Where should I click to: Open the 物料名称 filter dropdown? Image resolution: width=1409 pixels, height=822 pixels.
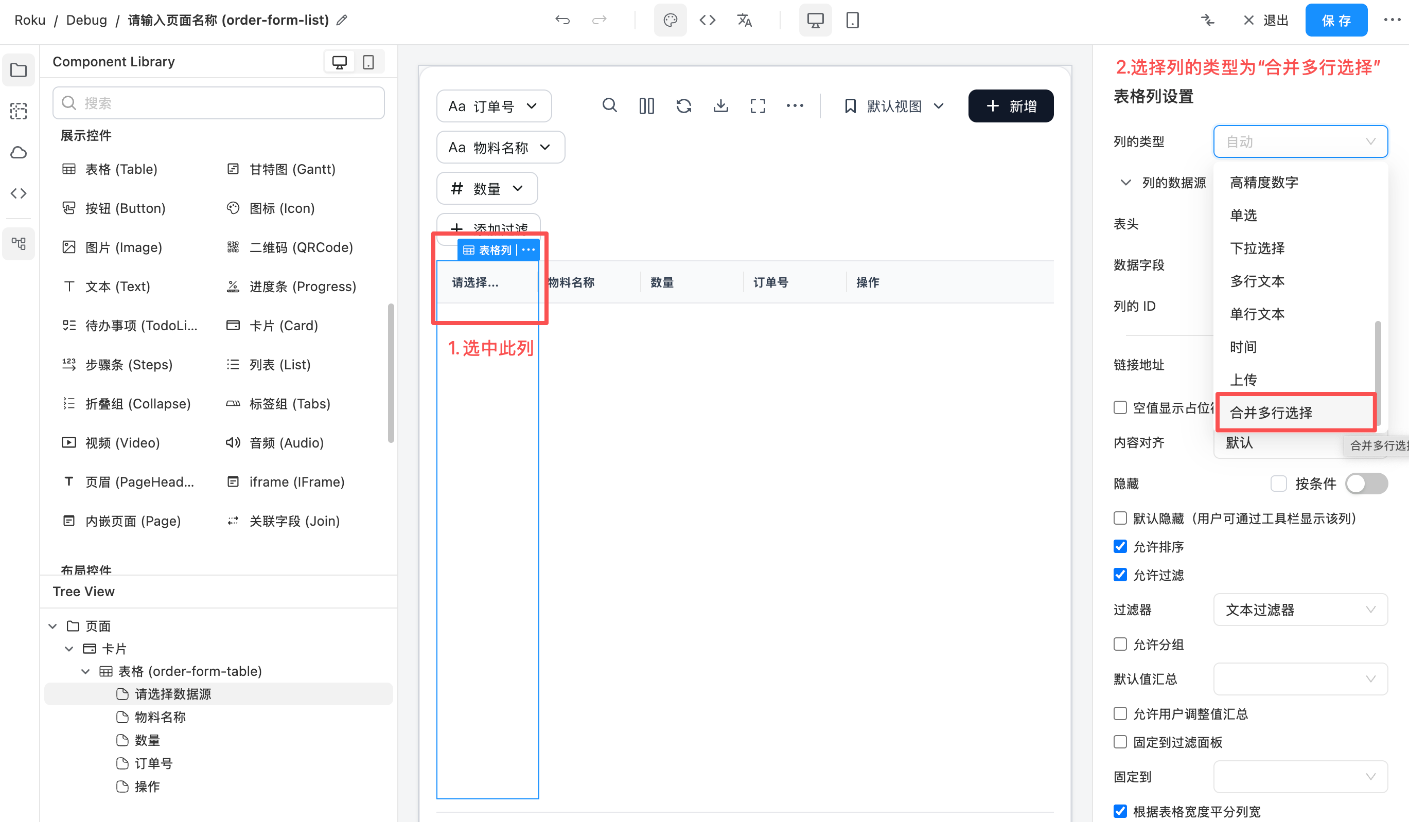coord(500,148)
